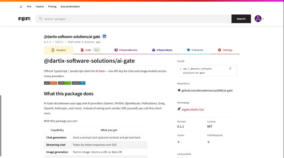Screen dimensions: 284x158
Task: Click the search magnifier icon
Action: tap(40, 19)
